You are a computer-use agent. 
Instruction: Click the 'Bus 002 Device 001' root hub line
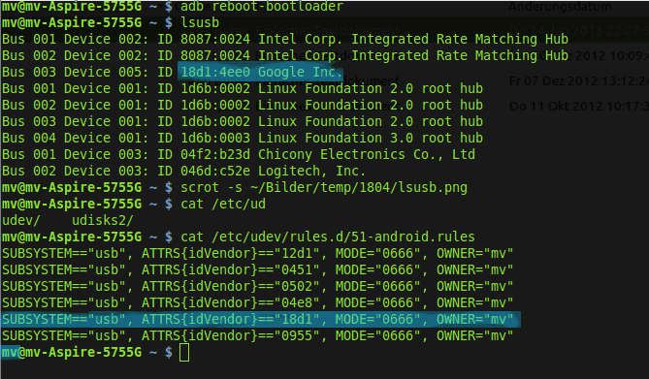(243, 105)
